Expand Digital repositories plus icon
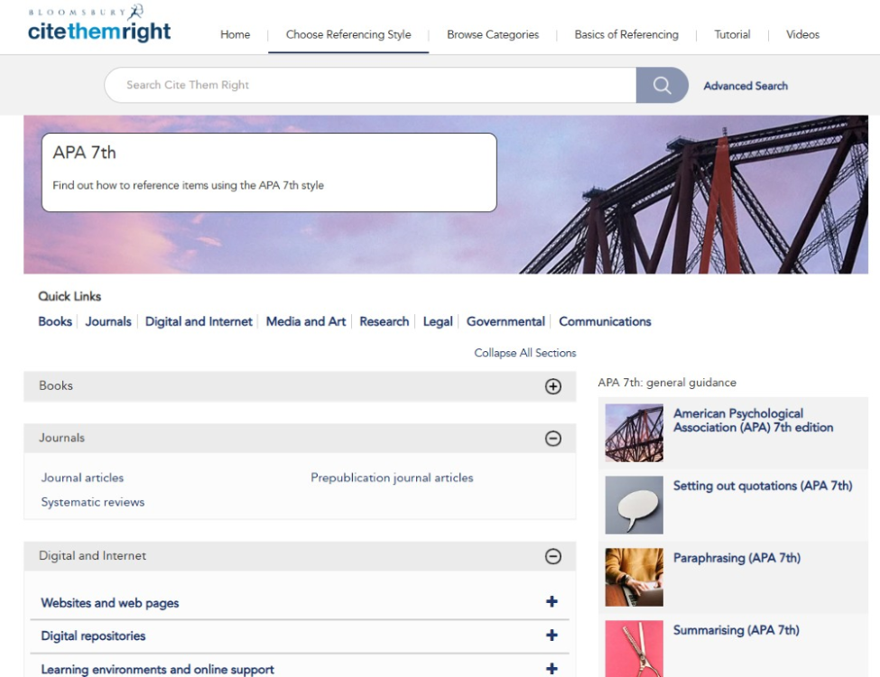The image size is (880, 677). coord(551,635)
